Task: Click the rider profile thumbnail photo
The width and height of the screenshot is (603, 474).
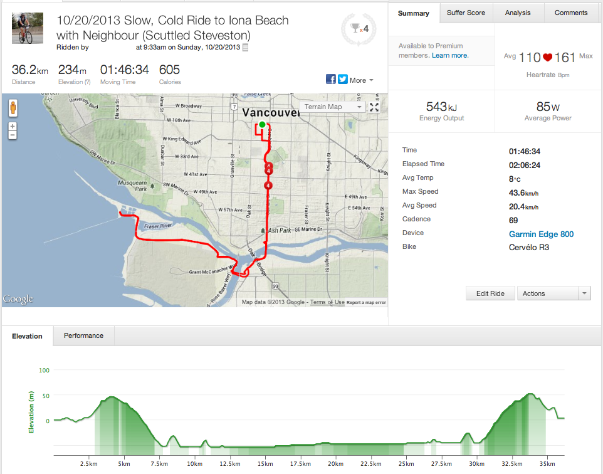Action: (x=28, y=28)
